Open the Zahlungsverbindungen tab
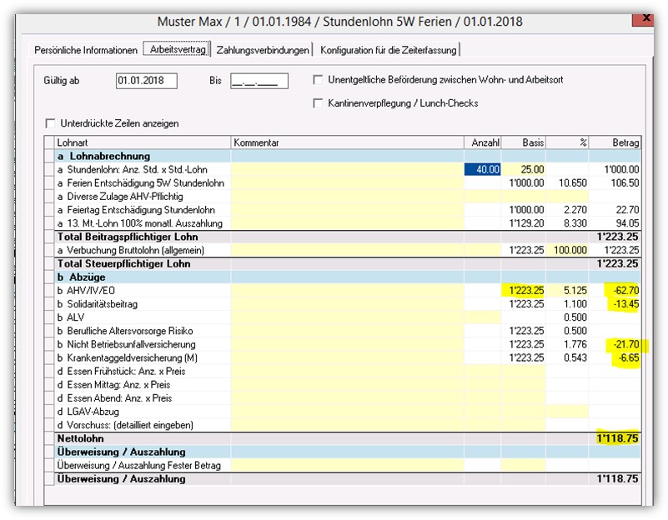This screenshot has width=668, height=520. click(263, 50)
